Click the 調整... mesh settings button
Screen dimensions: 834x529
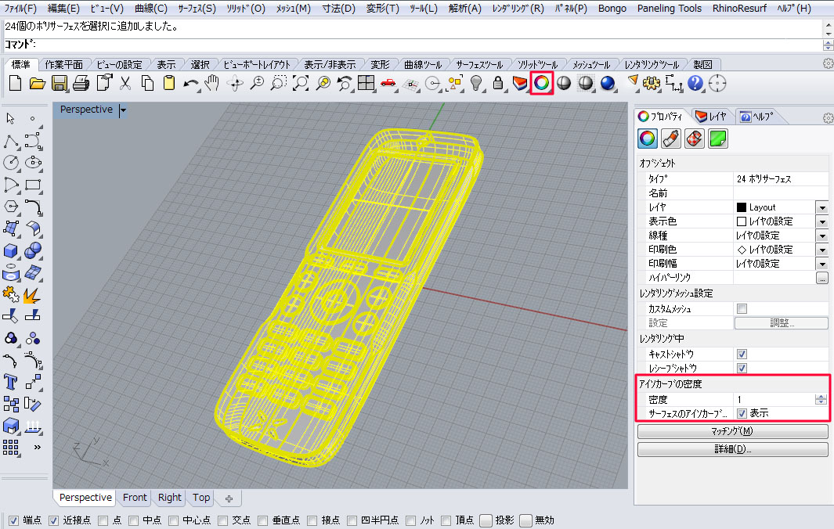782,322
